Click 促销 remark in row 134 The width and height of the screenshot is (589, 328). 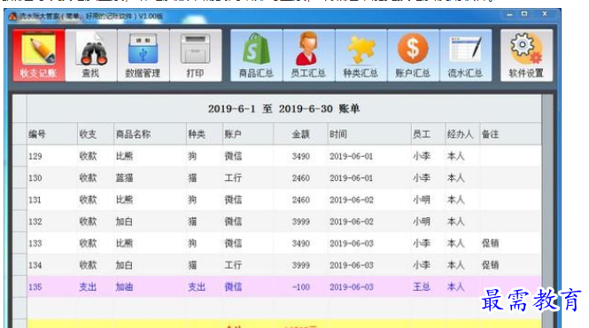coord(490,265)
